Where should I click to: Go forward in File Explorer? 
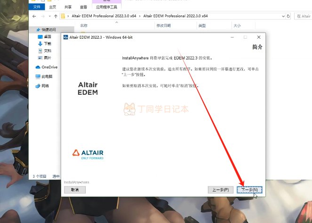pos(43,17)
